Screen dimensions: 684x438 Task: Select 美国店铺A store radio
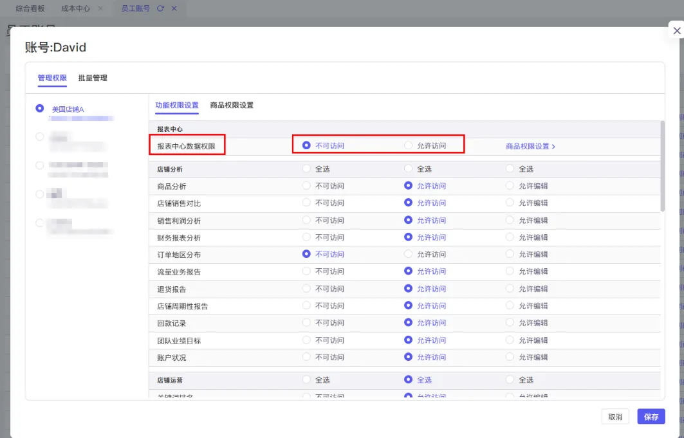pos(40,108)
